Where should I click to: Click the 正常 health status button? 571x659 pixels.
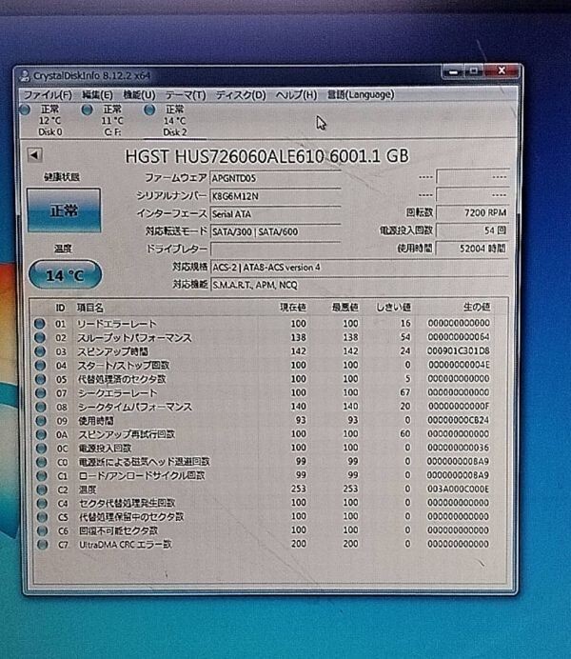coord(64,210)
